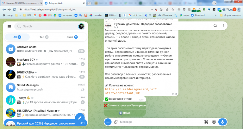This screenshot has width=243, height=129.
Task: Focus the Message input box
Action: (x=160, y=122)
